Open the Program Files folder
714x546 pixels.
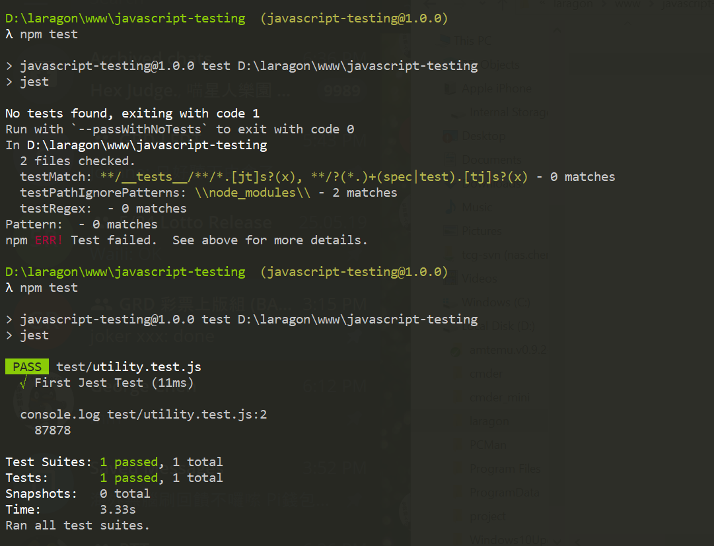pyautogui.click(x=505, y=469)
